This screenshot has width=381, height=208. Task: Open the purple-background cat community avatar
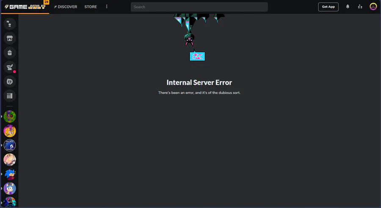click(x=10, y=189)
